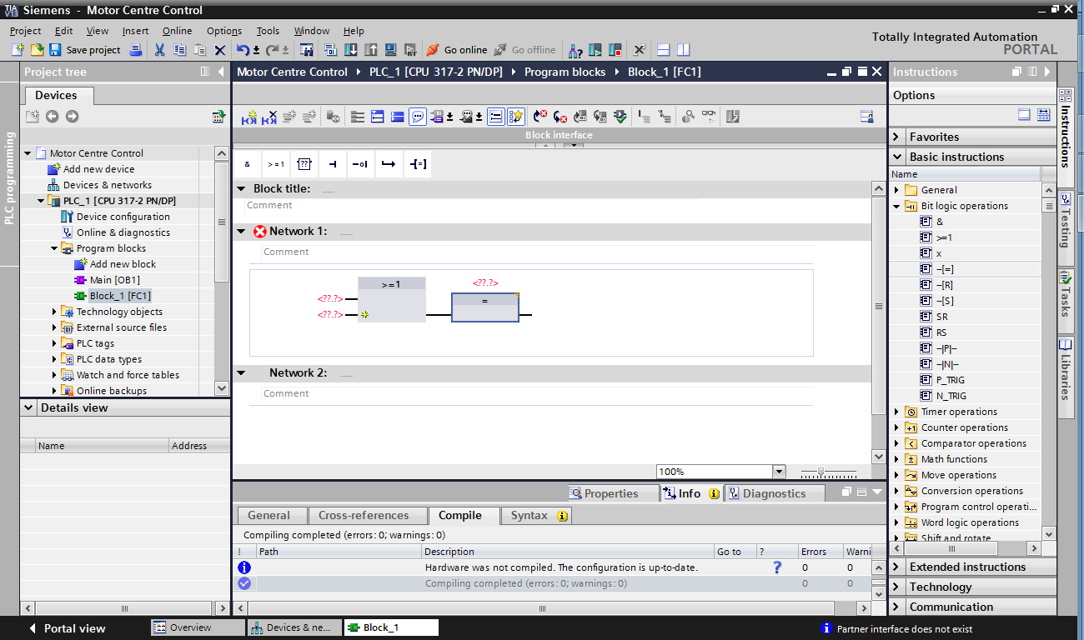Screen dimensions: 1084x640
Task: Click the assignment block in Network 1
Action: (484, 307)
